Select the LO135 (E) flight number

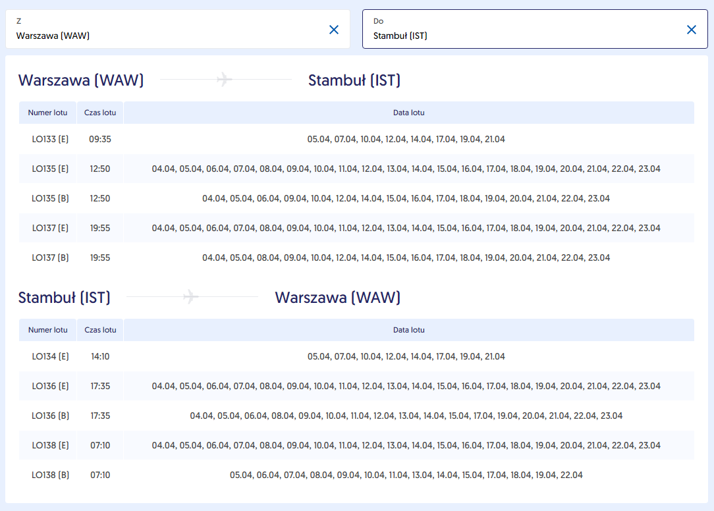click(50, 169)
